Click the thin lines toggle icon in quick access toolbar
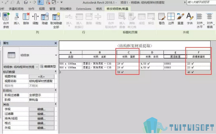The height and width of the screenshot is (134, 216). click(40, 3)
